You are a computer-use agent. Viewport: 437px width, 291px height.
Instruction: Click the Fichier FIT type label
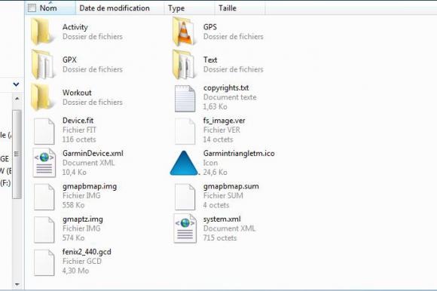79,130
